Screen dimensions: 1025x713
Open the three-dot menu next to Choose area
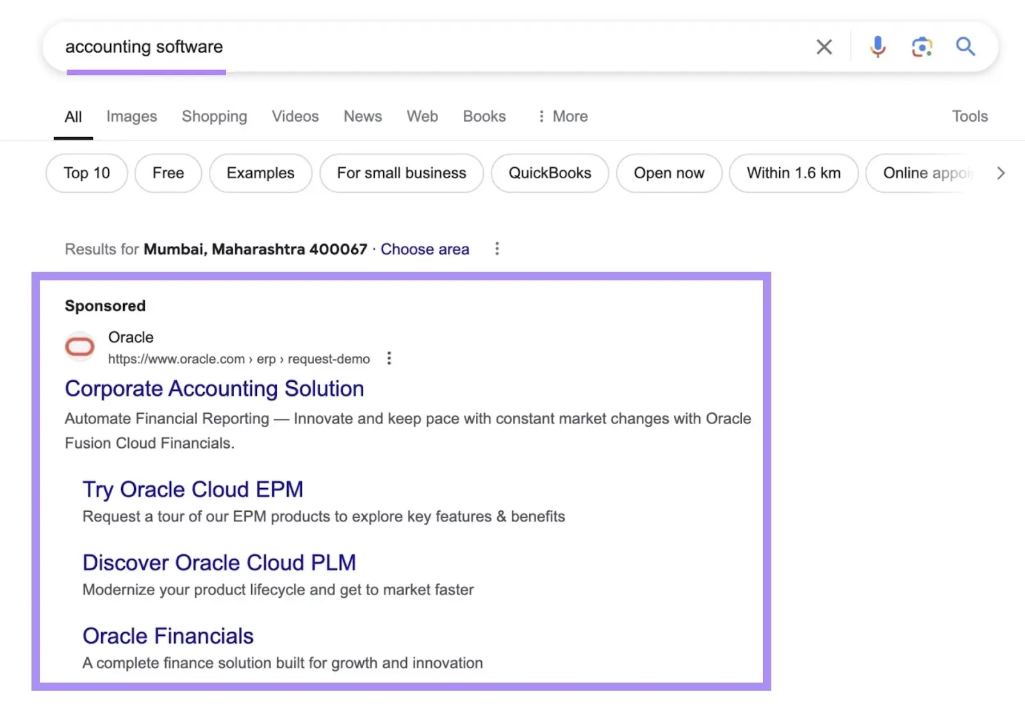coord(497,249)
